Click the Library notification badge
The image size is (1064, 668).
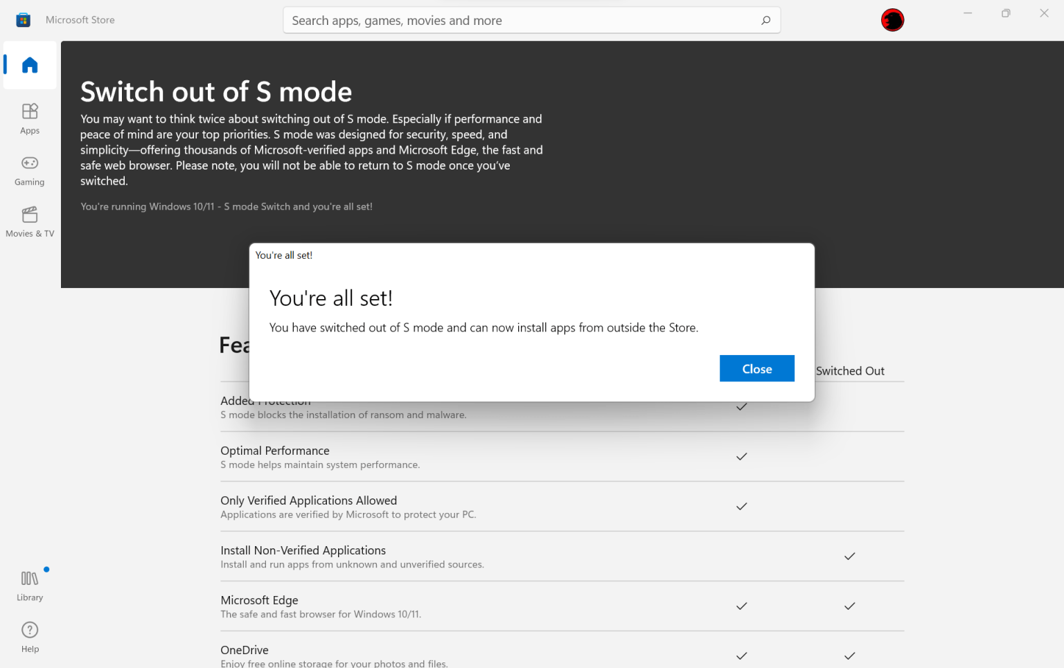[x=46, y=569]
